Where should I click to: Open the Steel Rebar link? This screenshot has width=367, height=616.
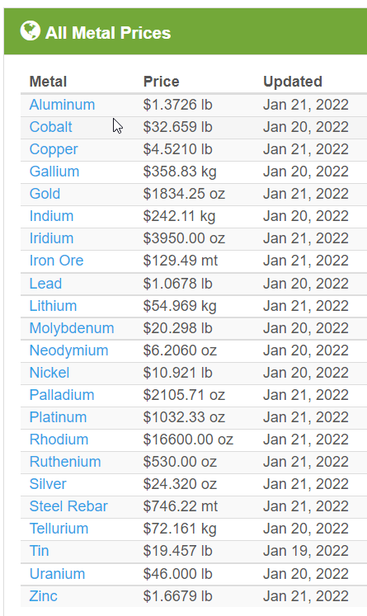tap(68, 506)
